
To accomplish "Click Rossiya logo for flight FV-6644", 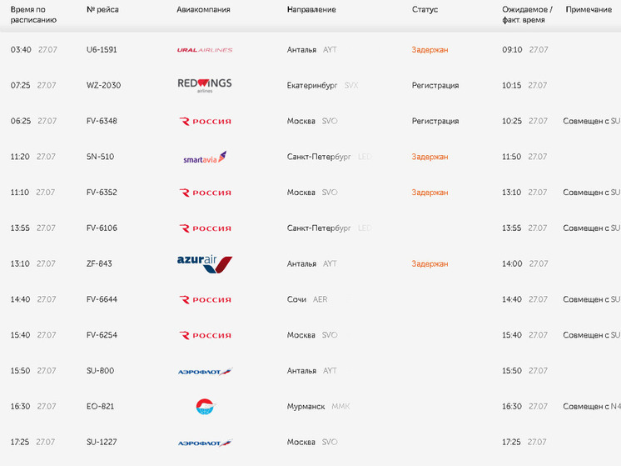I will click(x=205, y=300).
